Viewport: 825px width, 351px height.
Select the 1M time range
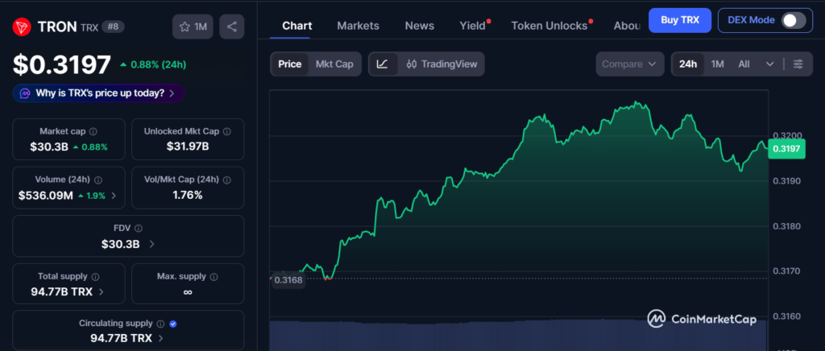(x=717, y=64)
